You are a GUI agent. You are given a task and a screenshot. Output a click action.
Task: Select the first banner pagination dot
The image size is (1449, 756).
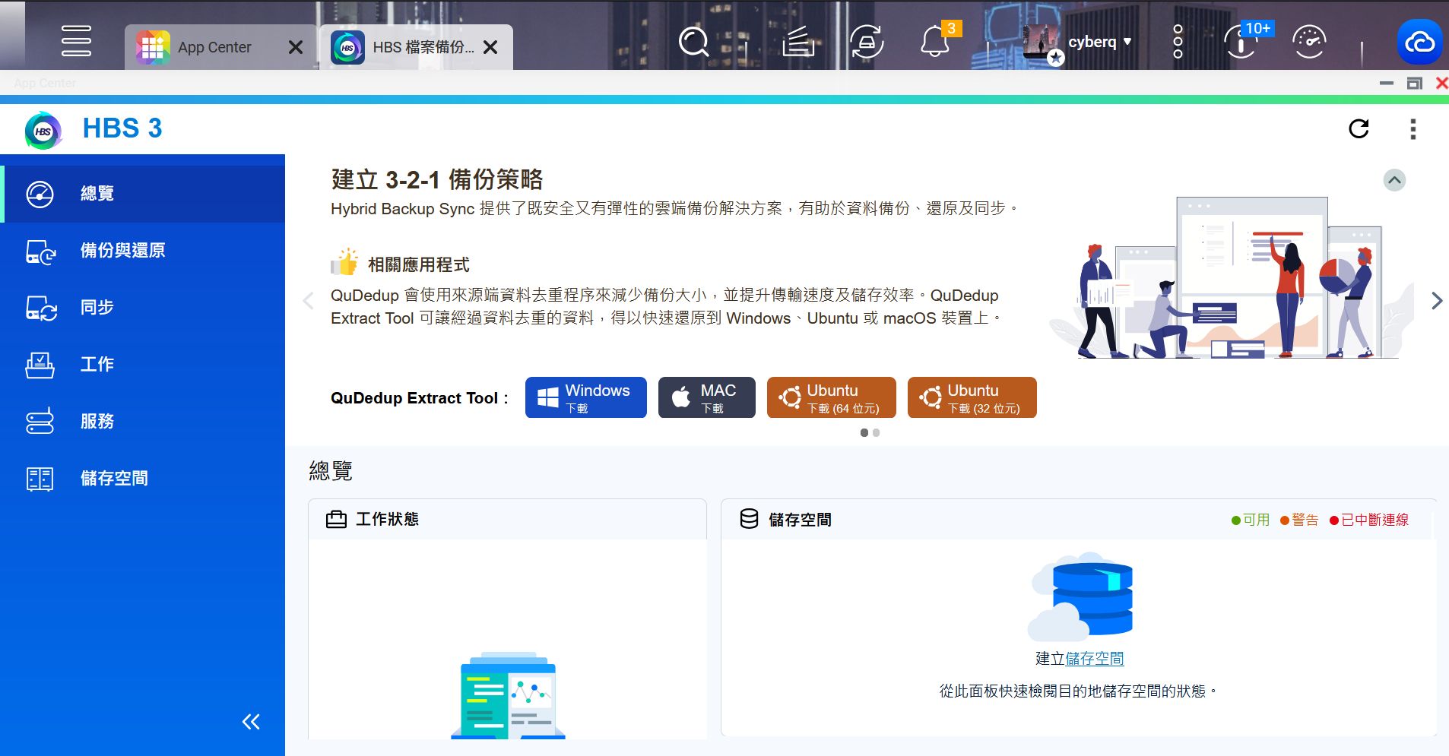[x=864, y=432]
